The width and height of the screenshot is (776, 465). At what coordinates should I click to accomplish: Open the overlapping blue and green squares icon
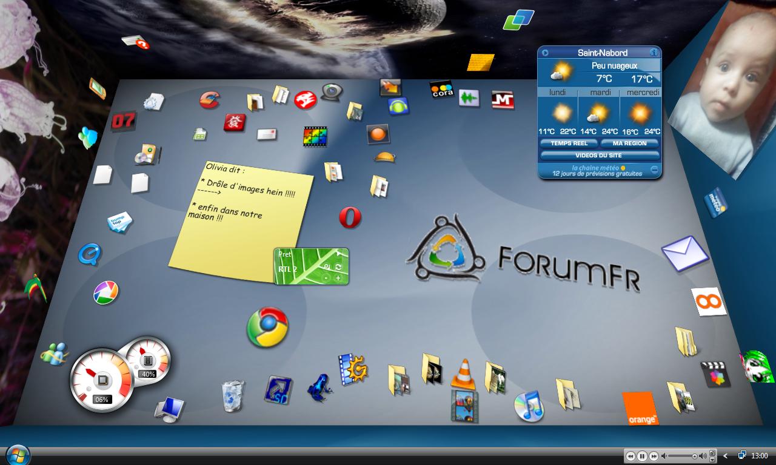(x=518, y=19)
